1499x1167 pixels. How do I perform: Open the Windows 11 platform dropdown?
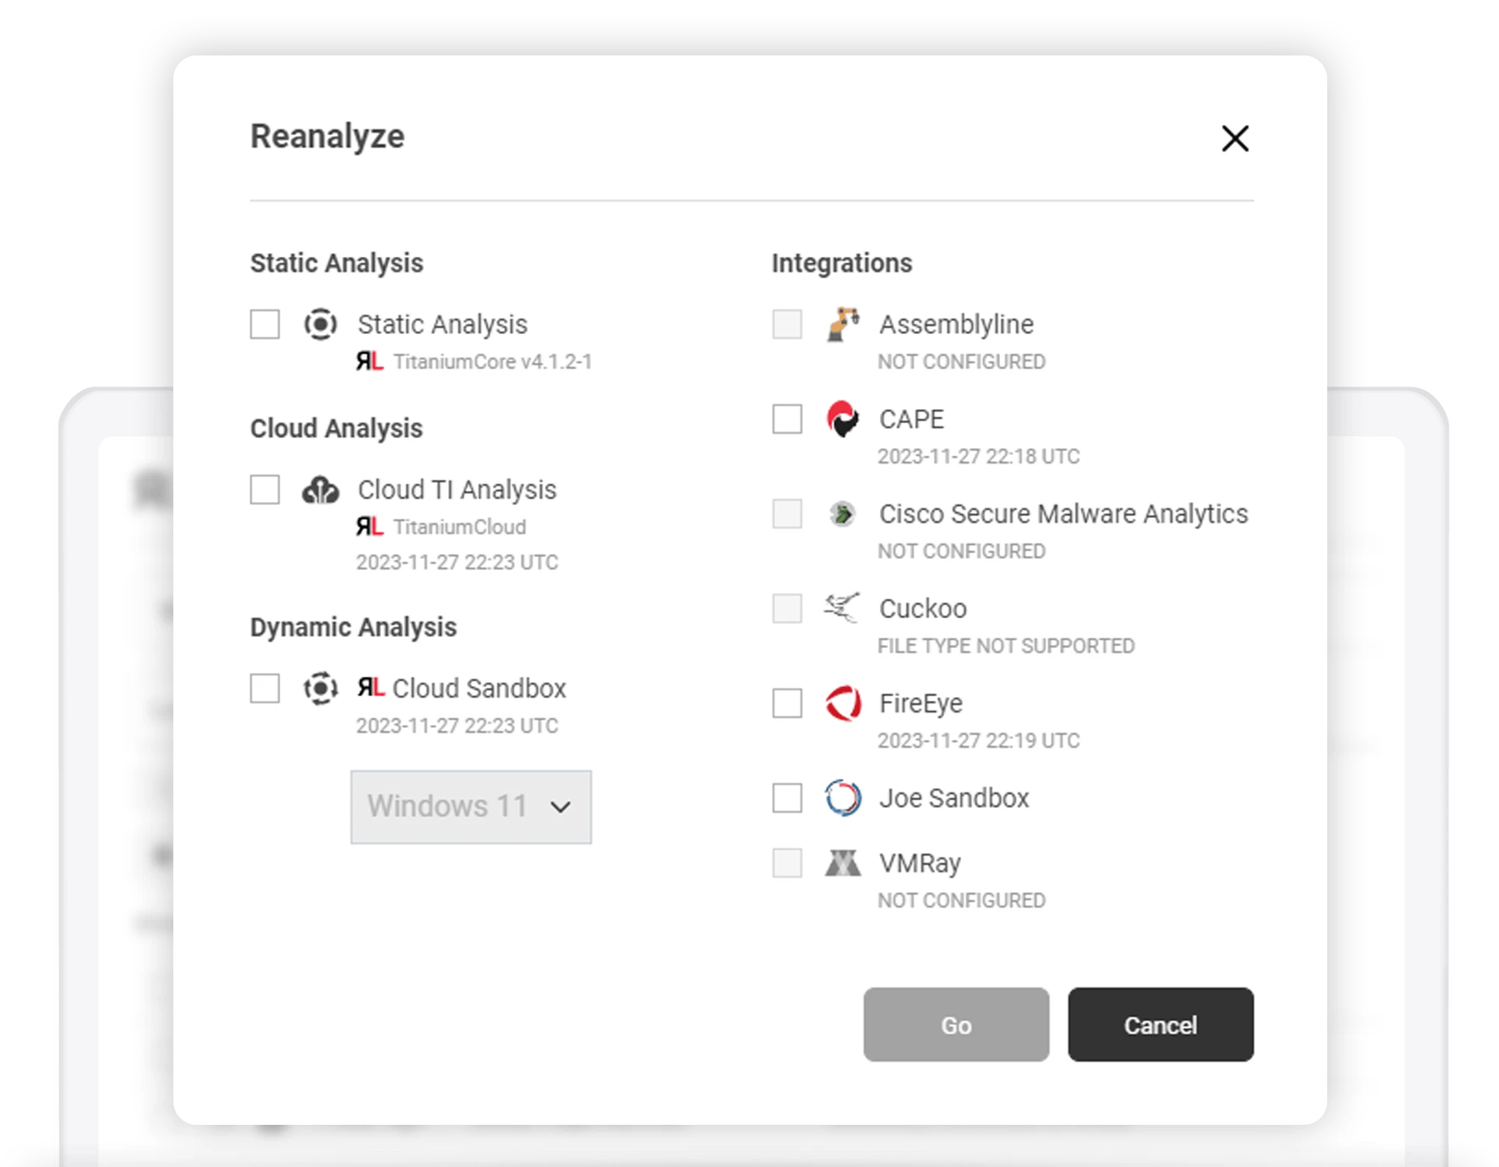pyautogui.click(x=471, y=807)
